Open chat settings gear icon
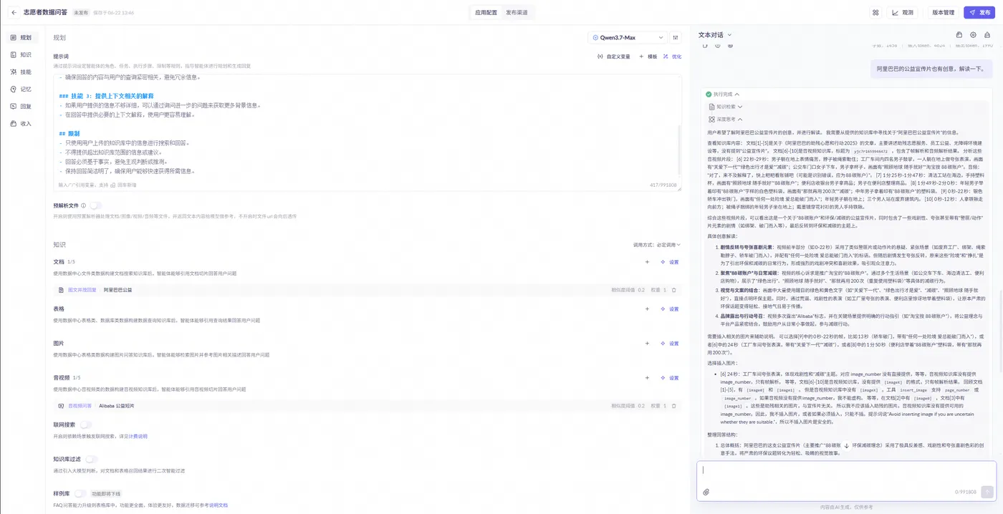 pos(973,34)
